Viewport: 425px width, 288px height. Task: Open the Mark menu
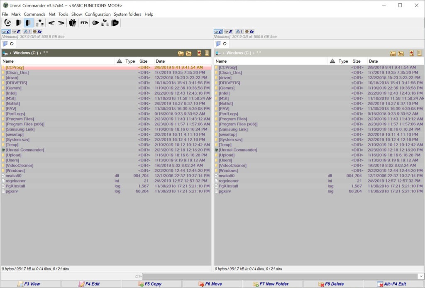coord(16,14)
